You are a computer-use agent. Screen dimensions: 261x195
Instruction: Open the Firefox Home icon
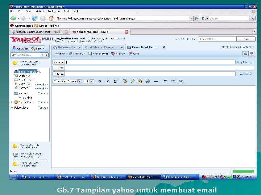click(51, 18)
